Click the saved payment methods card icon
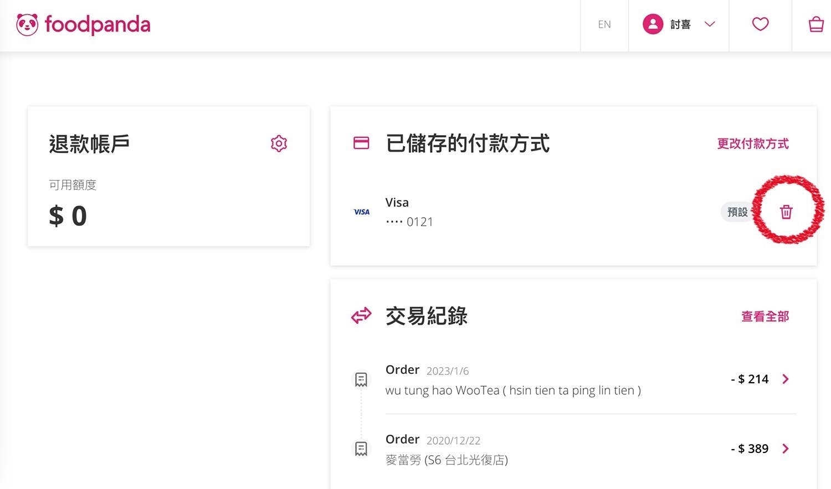The width and height of the screenshot is (831, 489). point(361,143)
